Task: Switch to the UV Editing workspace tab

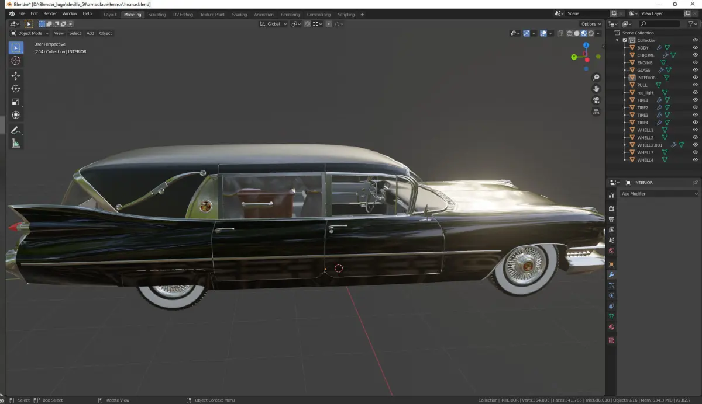Action: click(x=183, y=15)
